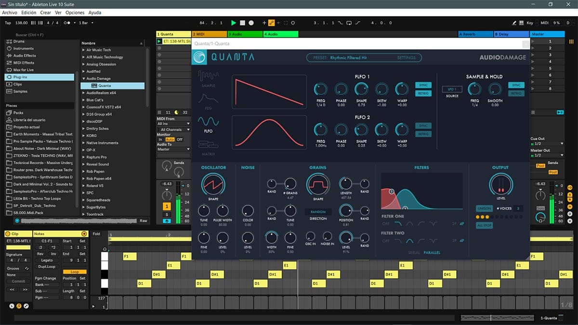Open the Crear menu

point(46,13)
